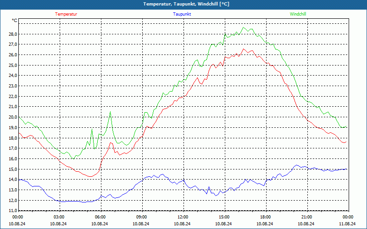Screen dimensions: 367x229
Task: Select the 06:00 time axis marker
Action: click(x=100, y=217)
